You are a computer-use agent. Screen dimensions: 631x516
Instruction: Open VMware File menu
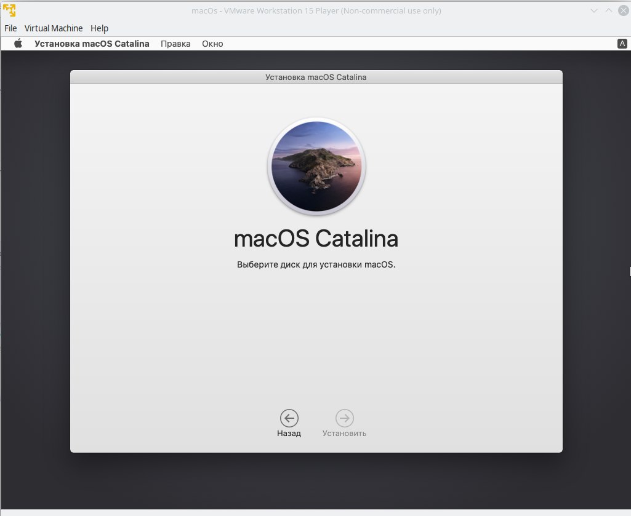[x=10, y=28]
